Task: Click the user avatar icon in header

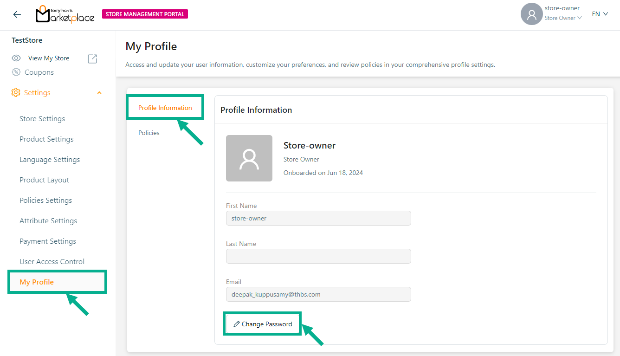Action: (x=531, y=14)
